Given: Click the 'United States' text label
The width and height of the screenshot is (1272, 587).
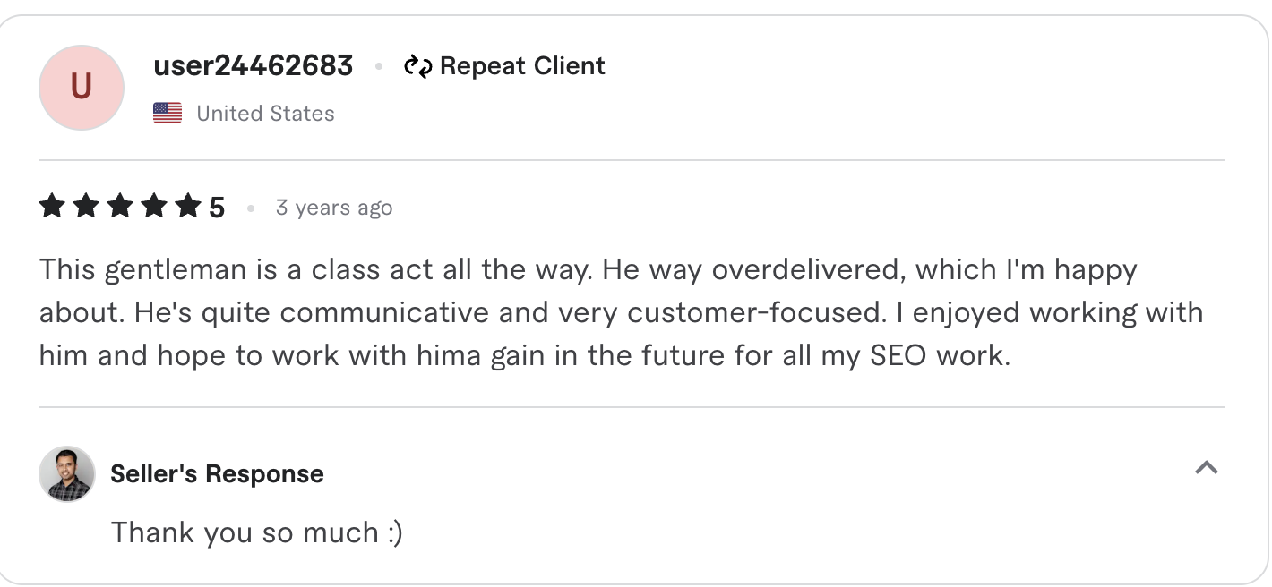Looking at the screenshot, I should tap(265, 113).
